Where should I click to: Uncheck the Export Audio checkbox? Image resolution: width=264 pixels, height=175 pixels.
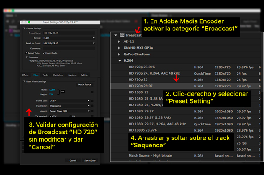44,53
